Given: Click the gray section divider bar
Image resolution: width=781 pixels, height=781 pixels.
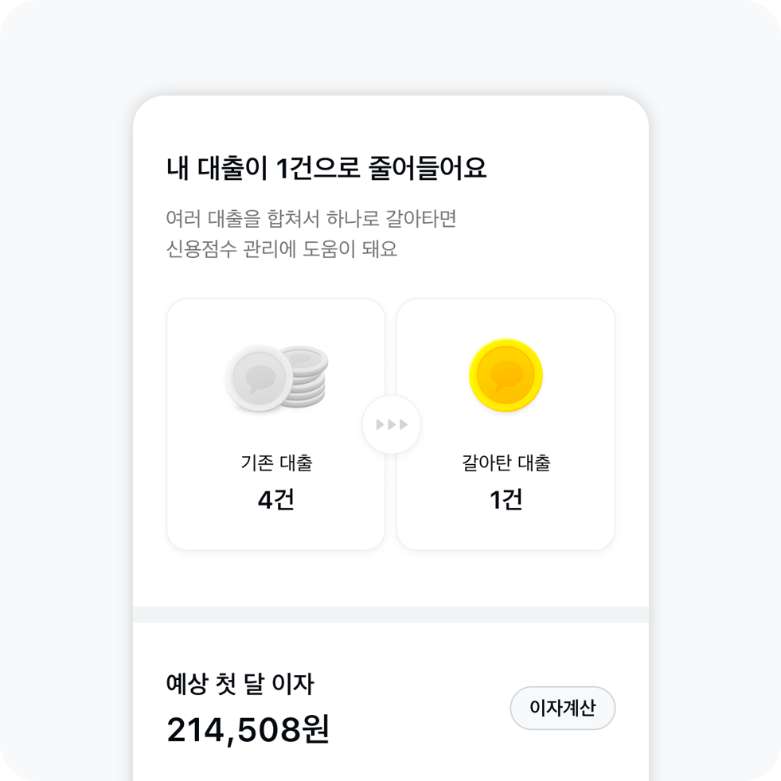Looking at the screenshot, I should pos(390,614).
